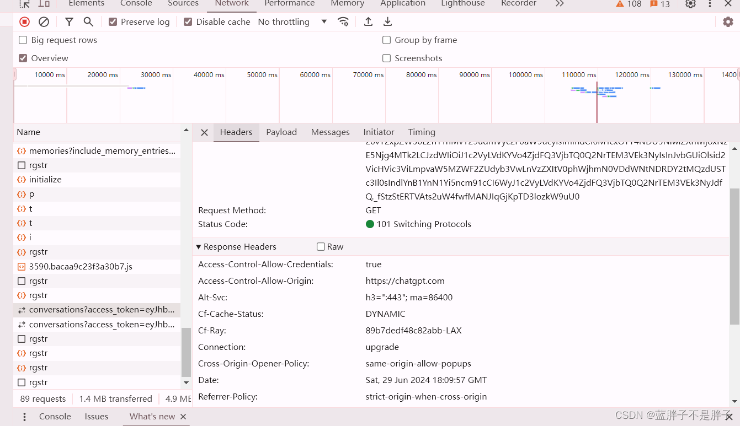740x426 pixels.
Task: Stop recording network log
Action: click(x=25, y=22)
